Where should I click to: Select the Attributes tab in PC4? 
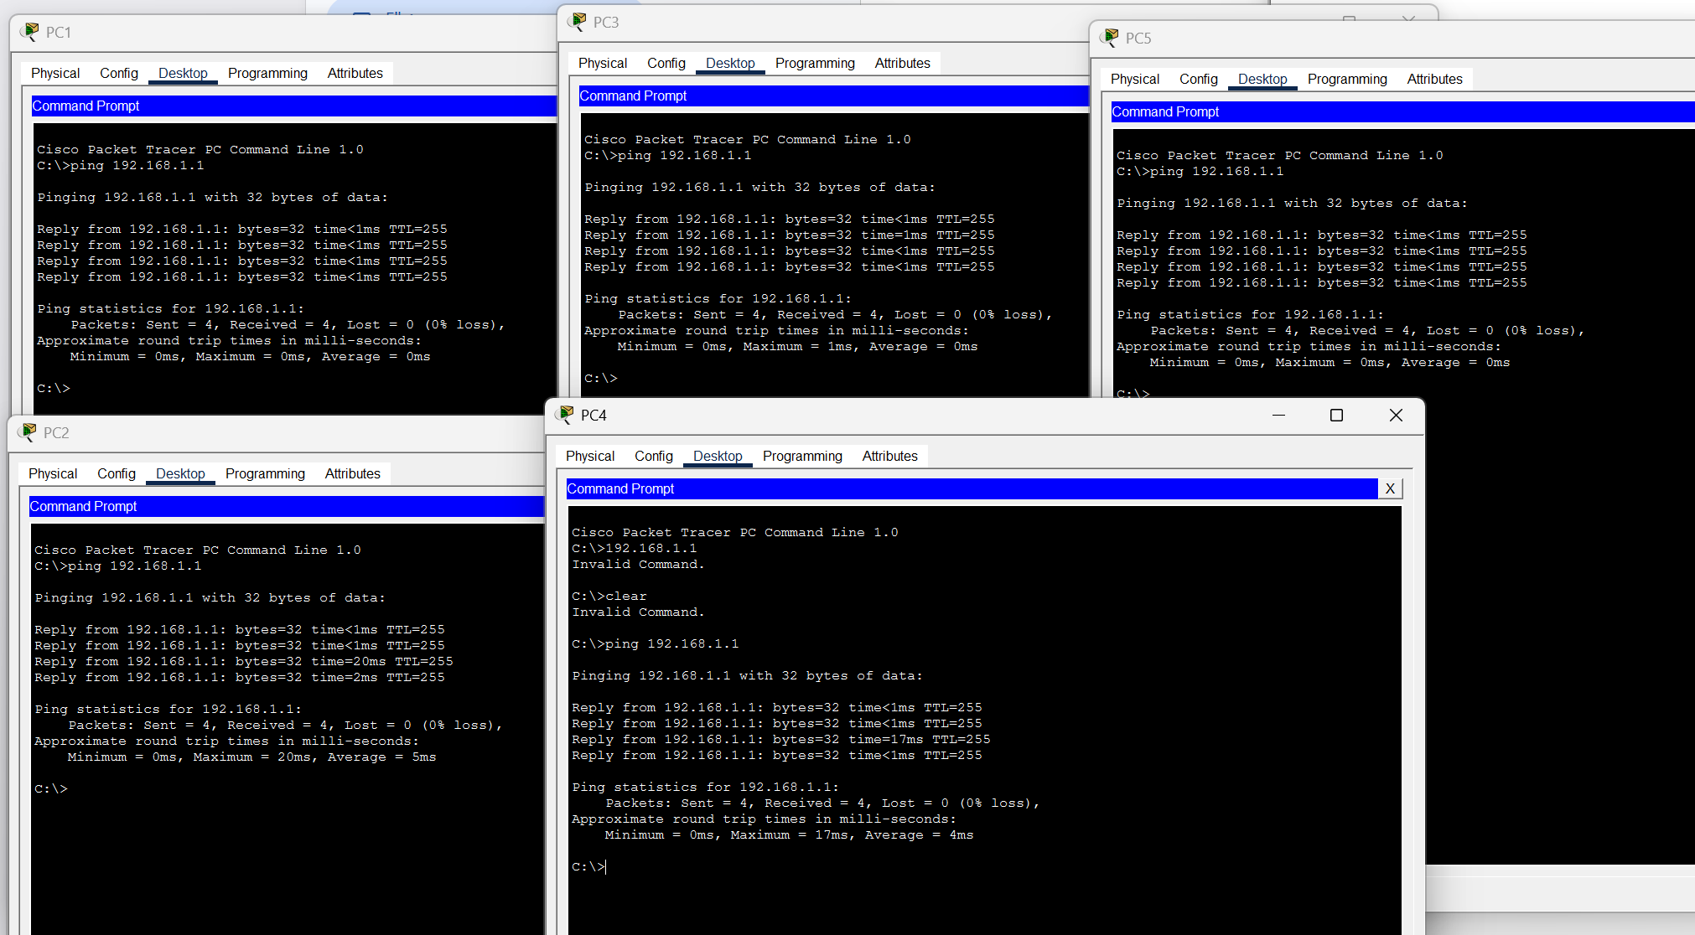889,456
